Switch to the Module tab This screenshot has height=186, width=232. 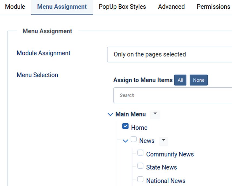pos(15,7)
